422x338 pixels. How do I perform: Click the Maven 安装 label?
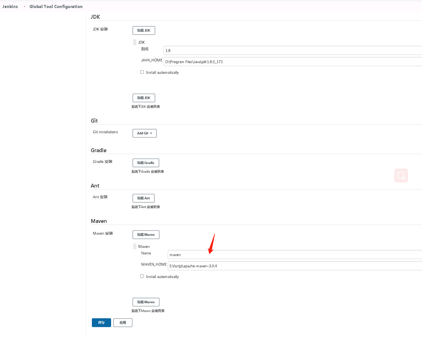pos(103,233)
